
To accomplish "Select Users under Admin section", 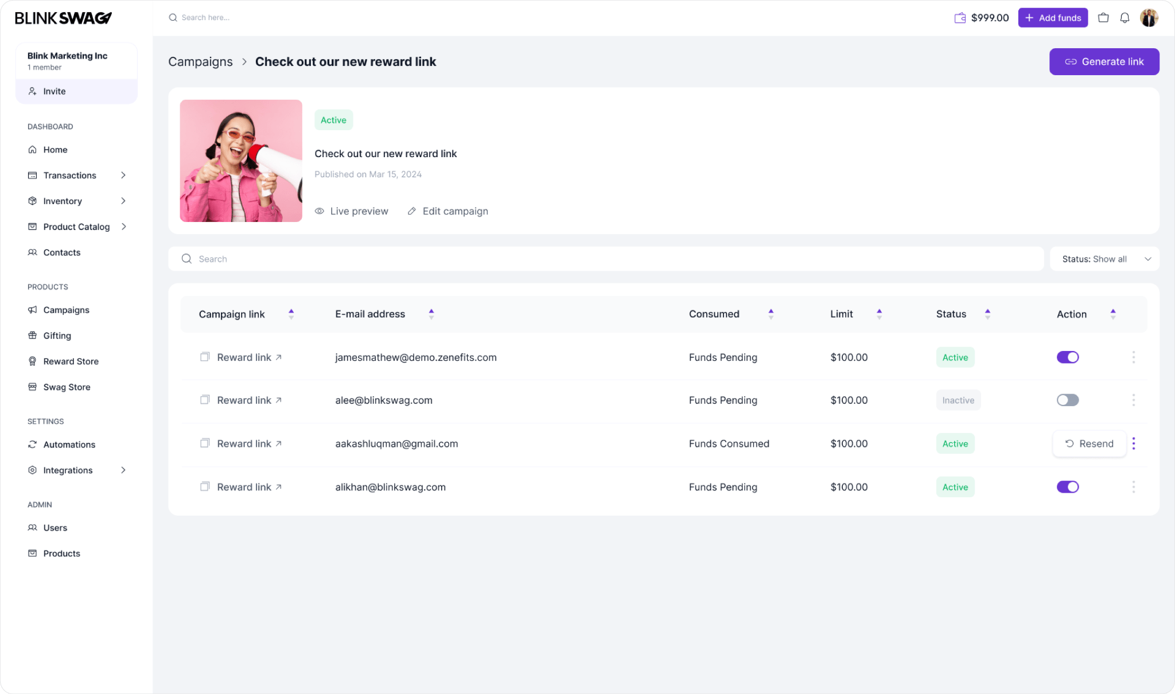I will tap(55, 527).
